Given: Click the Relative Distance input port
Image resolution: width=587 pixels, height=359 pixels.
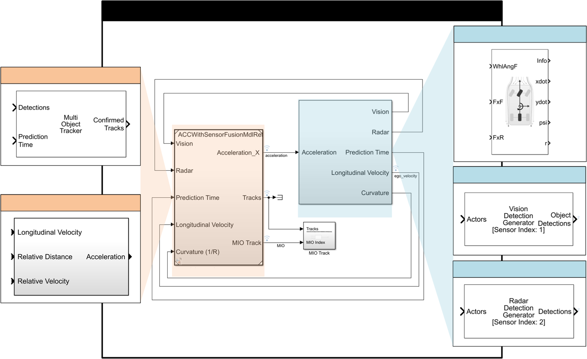Looking at the screenshot, I should [x=13, y=257].
